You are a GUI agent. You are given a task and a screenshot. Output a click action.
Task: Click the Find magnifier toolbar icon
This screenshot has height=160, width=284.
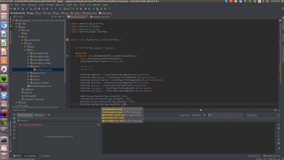[43, 9]
